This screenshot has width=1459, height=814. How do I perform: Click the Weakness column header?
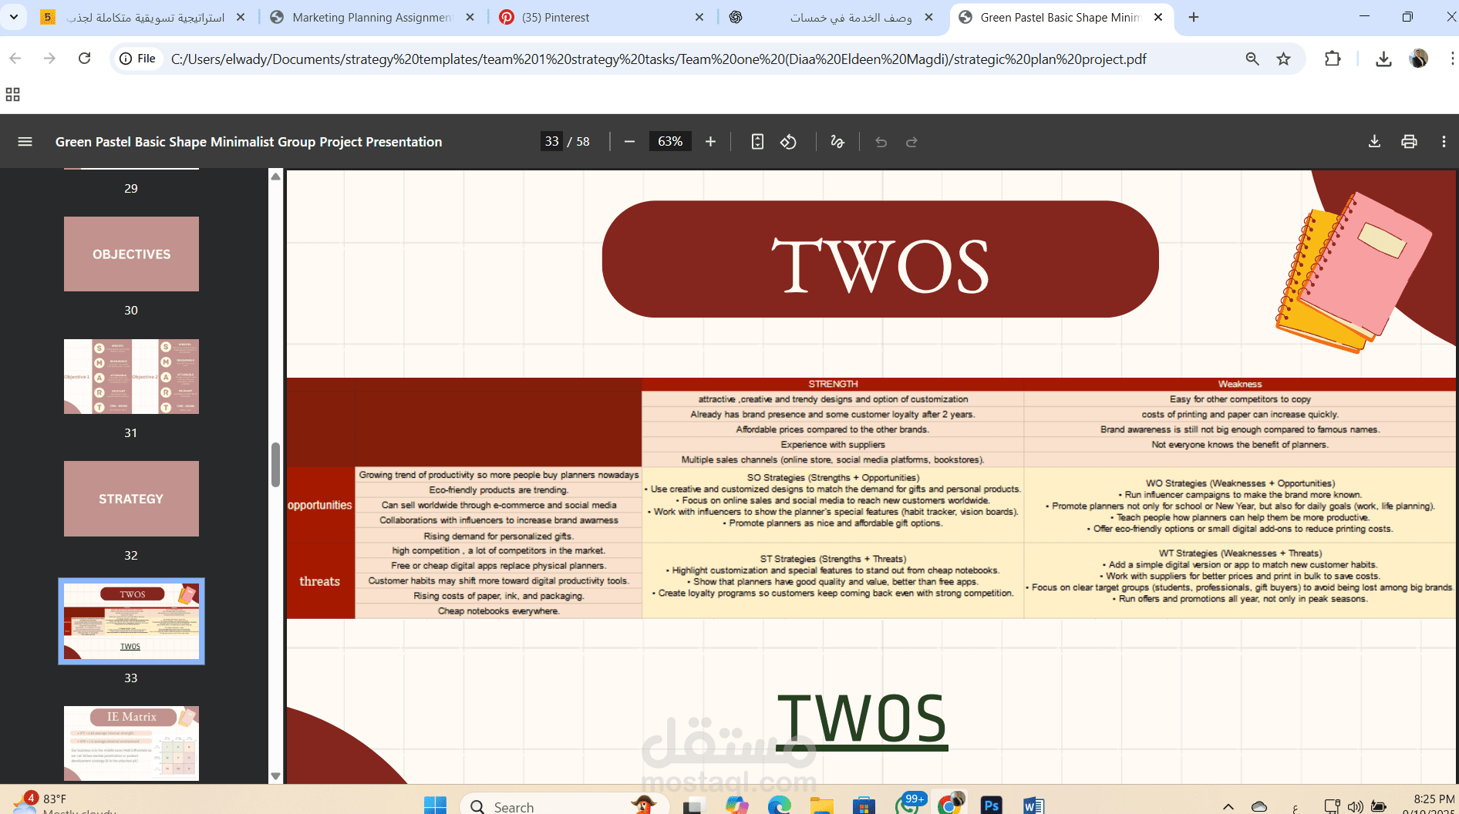pyautogui.click(x=1240, y=384)
